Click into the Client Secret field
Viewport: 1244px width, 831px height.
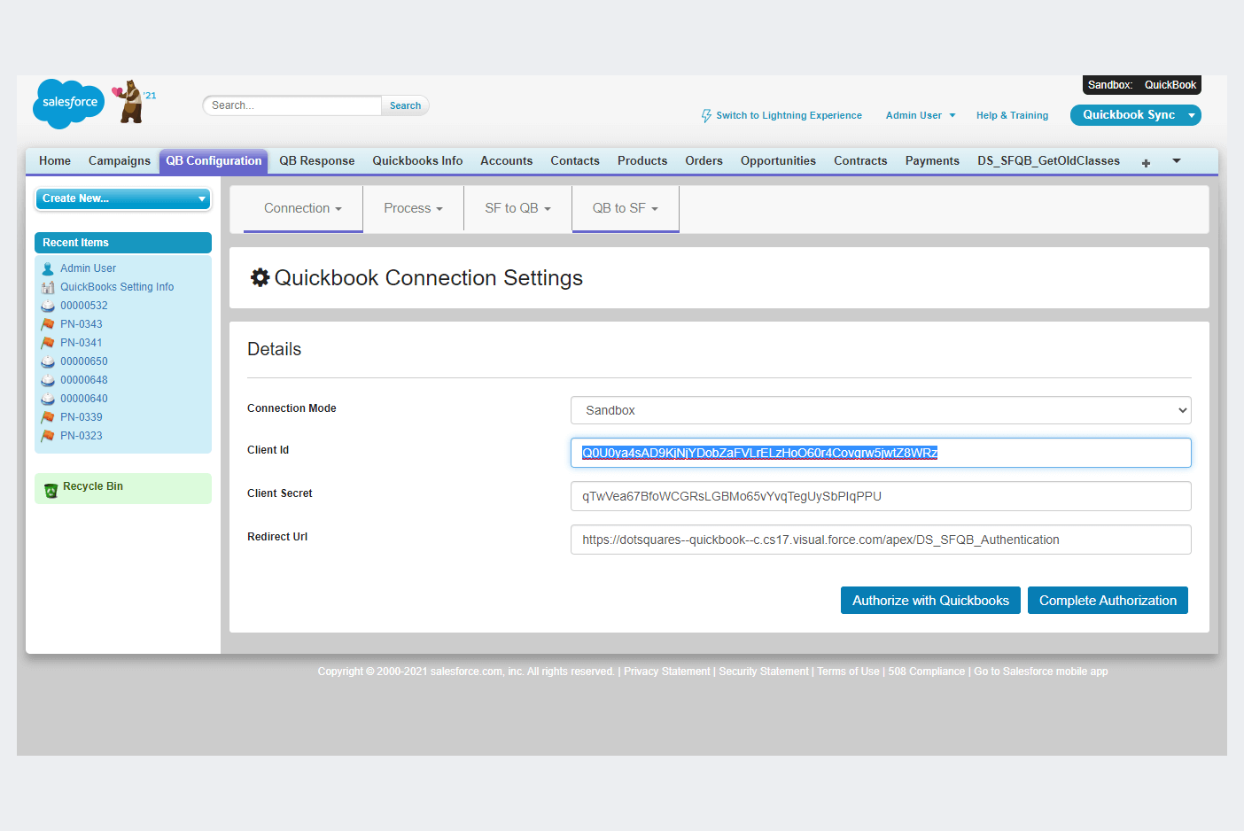click(880, 496)
